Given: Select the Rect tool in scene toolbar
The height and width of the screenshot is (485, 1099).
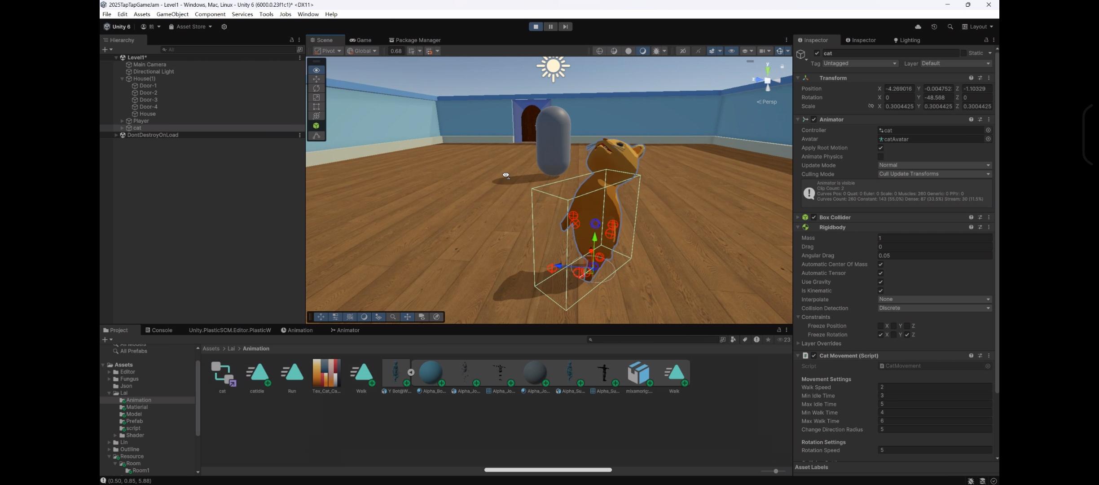Looking at the screenshot, I should pos(317,107).
